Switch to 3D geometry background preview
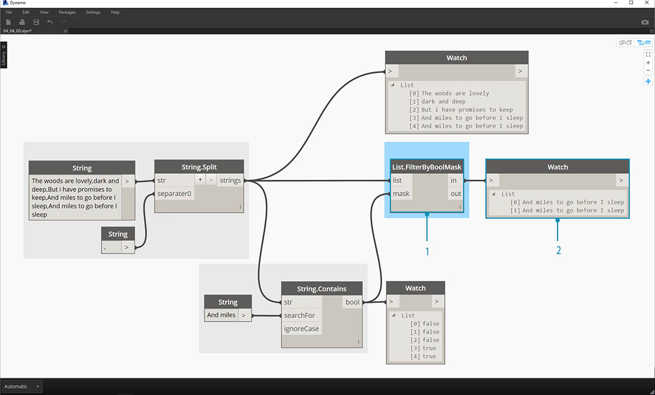Viewport: 655px width, 395px height. point(624,42)
